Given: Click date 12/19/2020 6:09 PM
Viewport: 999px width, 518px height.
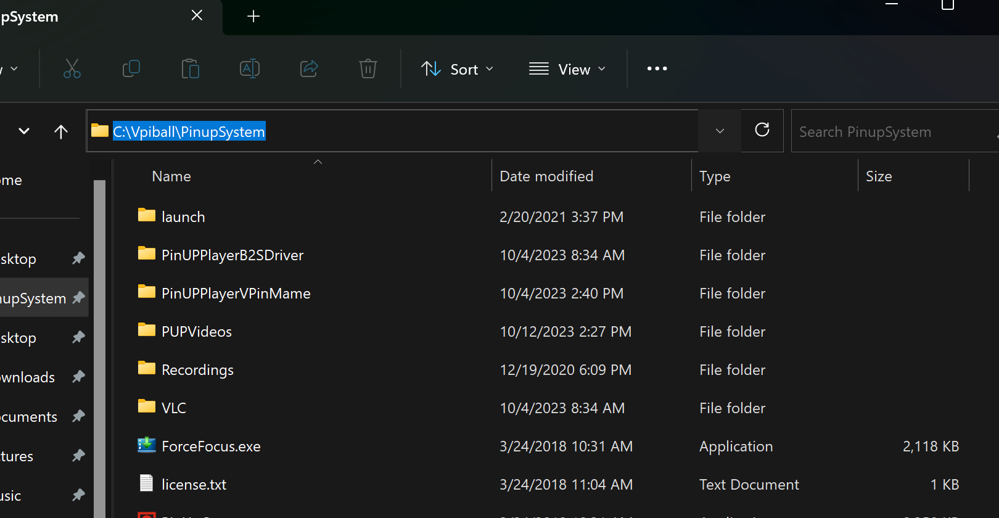Looking at the screenshot, I should coord(565,370).
